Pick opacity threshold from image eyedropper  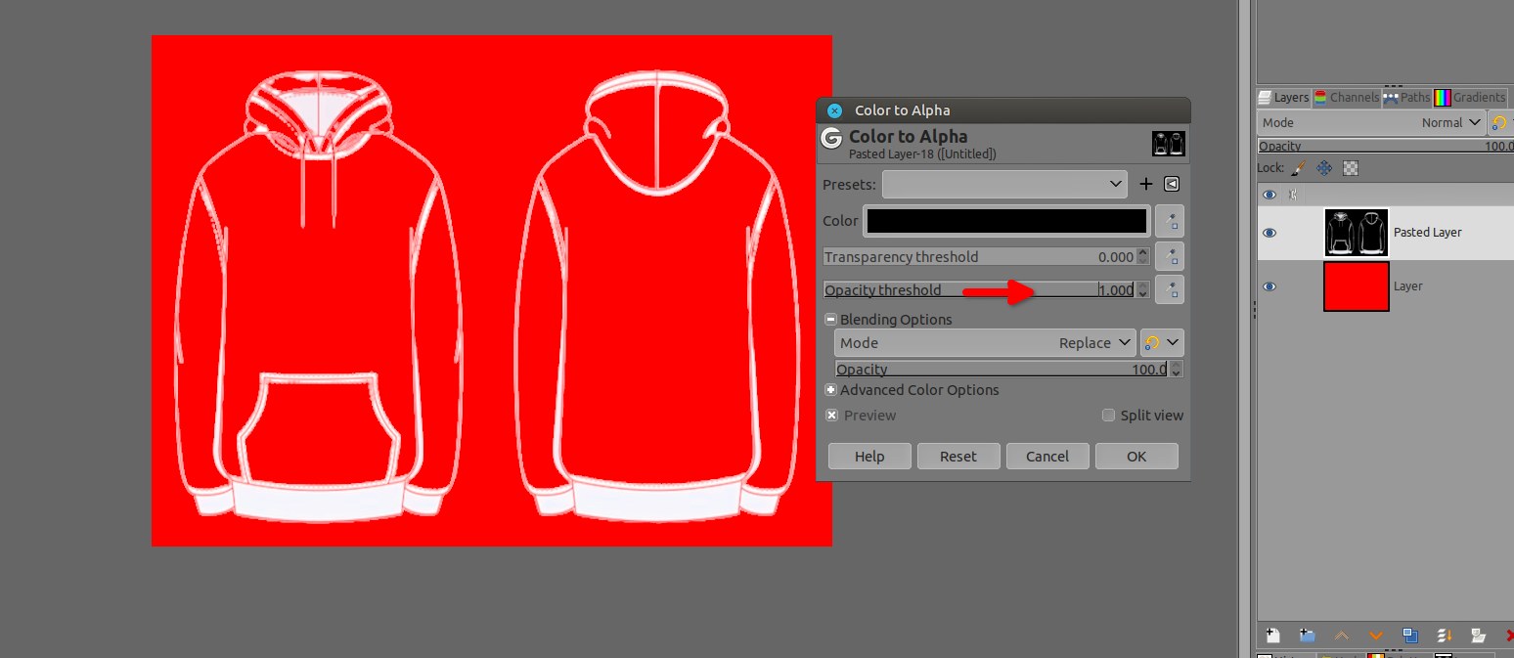pos(1170,289)
